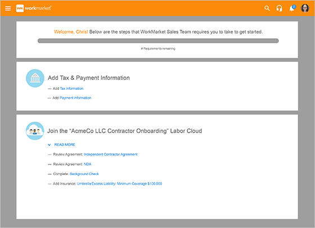Screen dimensions: 315x228
Task: Open the Background Check link
Action: tap(84, 174)
